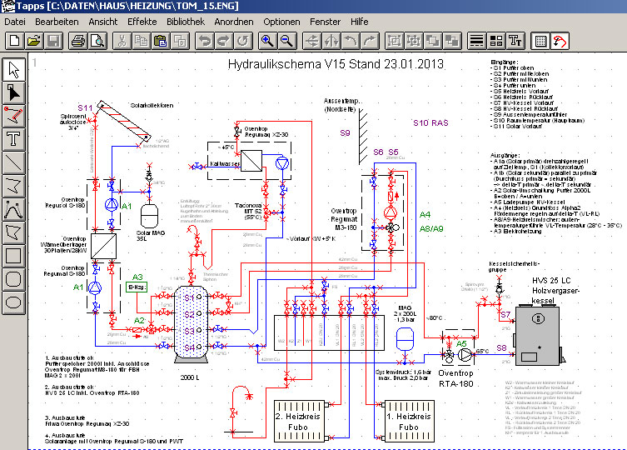Open the Effekte menu
The width and height of the screenshot is (627, 450).
(x=142, y=20)
